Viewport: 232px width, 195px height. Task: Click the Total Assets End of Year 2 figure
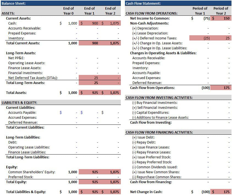(x=114, y=93)
